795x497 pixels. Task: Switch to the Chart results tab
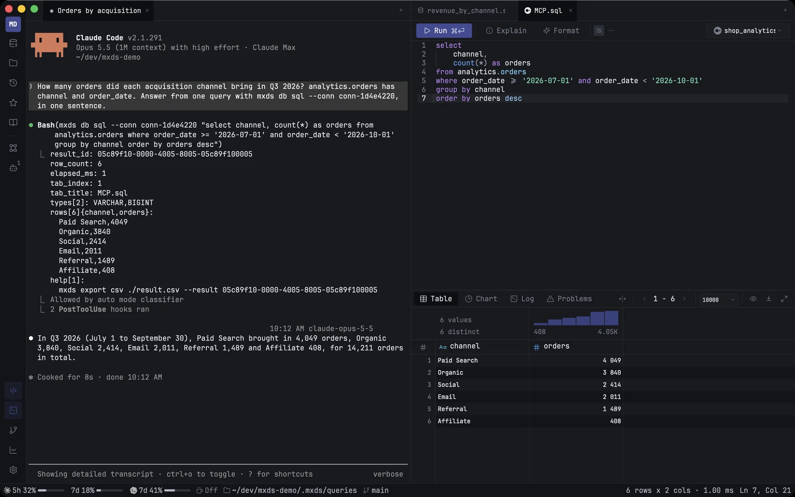click(x=481, y=299)
